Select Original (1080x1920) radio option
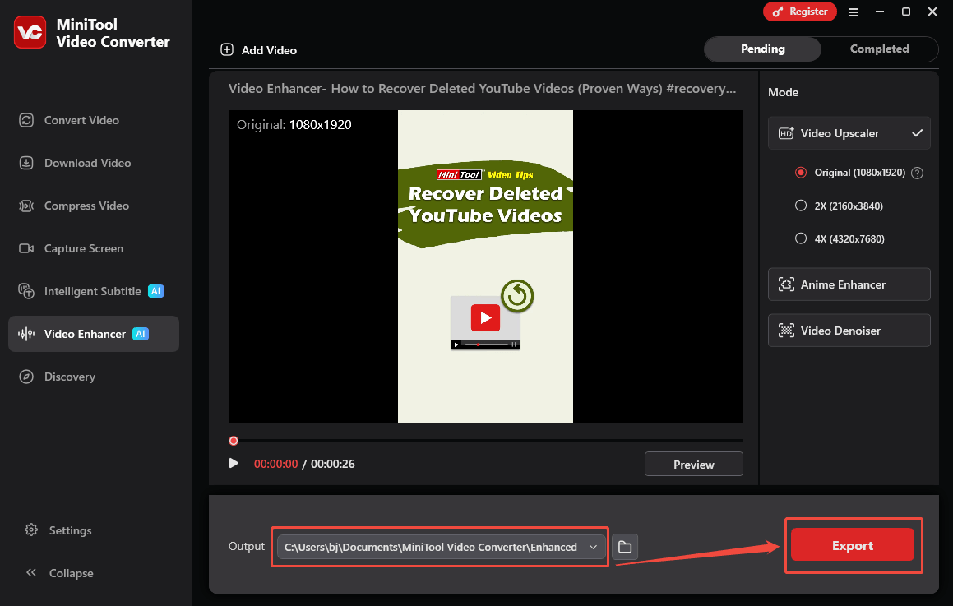This screenshot has height=606, width=953. [x=801, y=173]
